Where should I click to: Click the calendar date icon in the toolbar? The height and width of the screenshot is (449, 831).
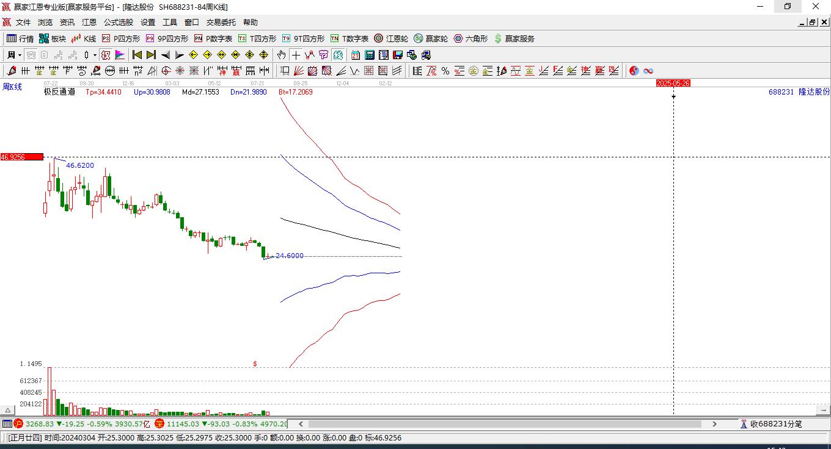click(x=355, y=55)
